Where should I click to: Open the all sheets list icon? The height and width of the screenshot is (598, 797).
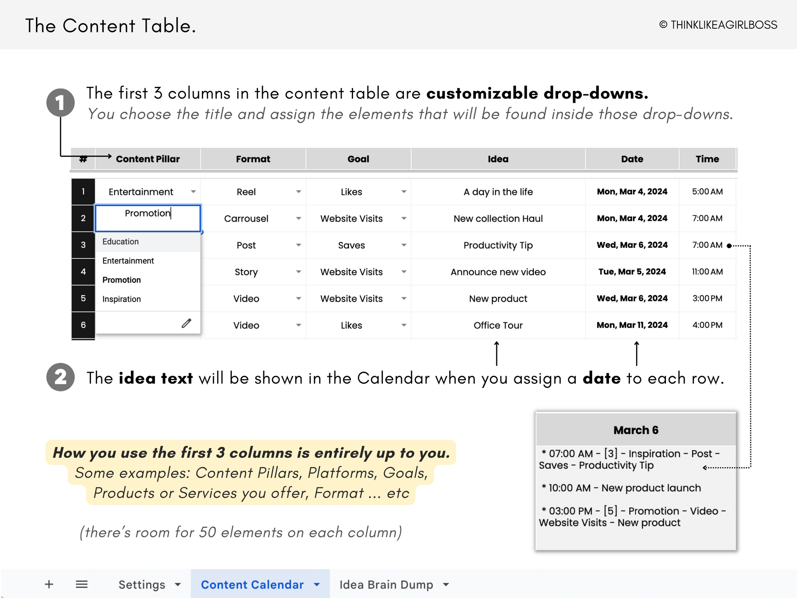coord(82,584)
